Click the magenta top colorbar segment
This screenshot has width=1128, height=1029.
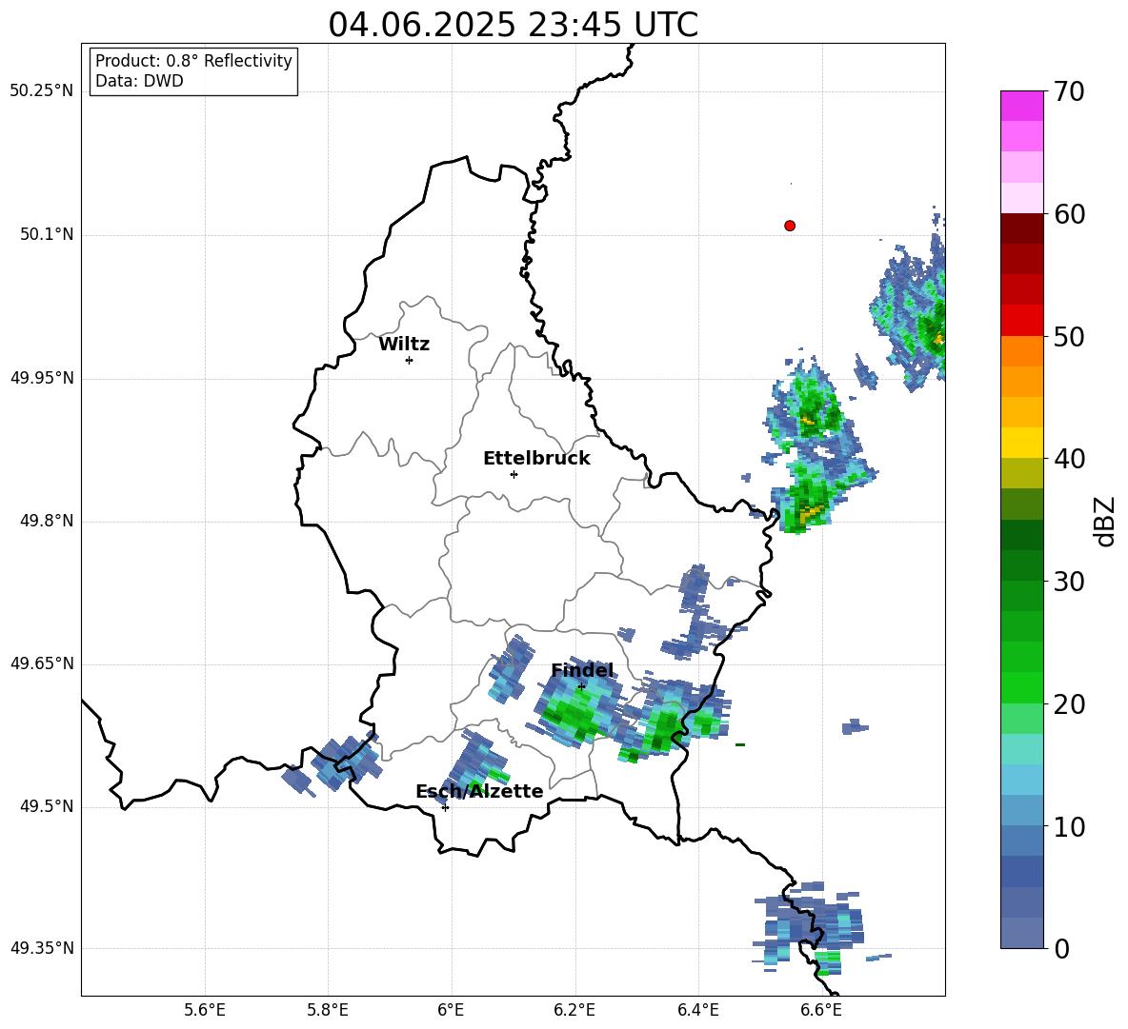click(x=1021, y=106)
